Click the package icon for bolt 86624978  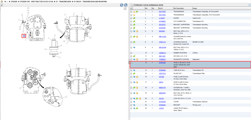pos(137,93)
